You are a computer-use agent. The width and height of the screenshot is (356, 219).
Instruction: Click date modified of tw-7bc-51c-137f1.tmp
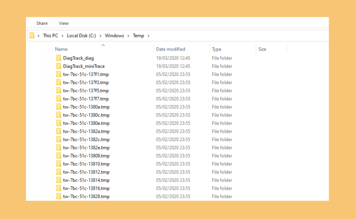click(x=173, y=74)
